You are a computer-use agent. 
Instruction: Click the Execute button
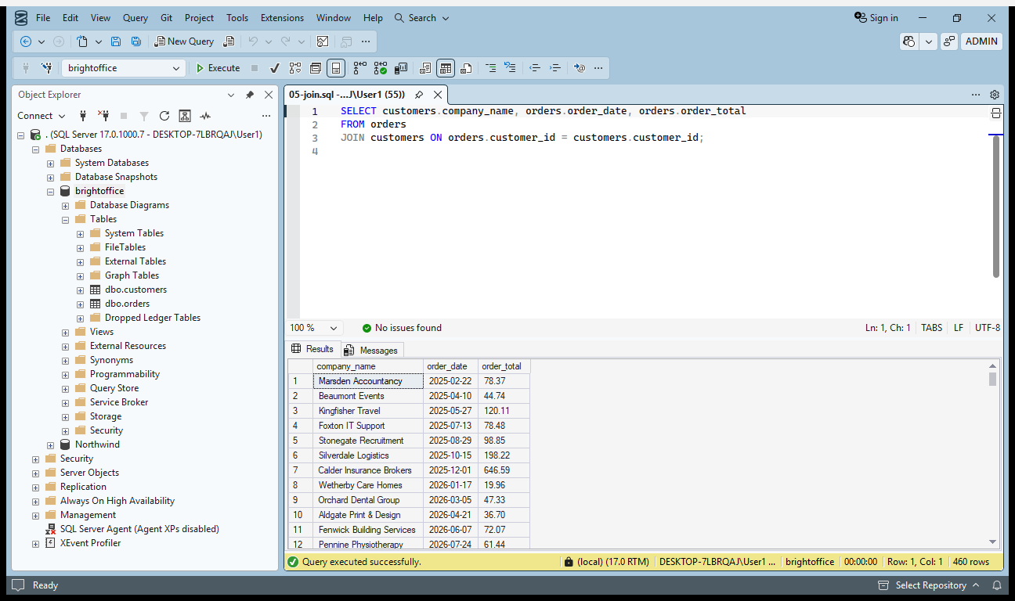(218, 68)
